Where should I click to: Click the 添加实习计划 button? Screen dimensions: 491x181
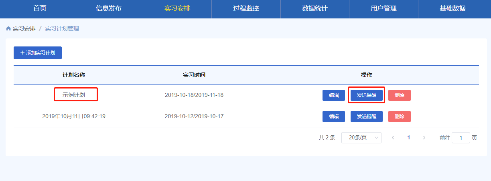38,53
